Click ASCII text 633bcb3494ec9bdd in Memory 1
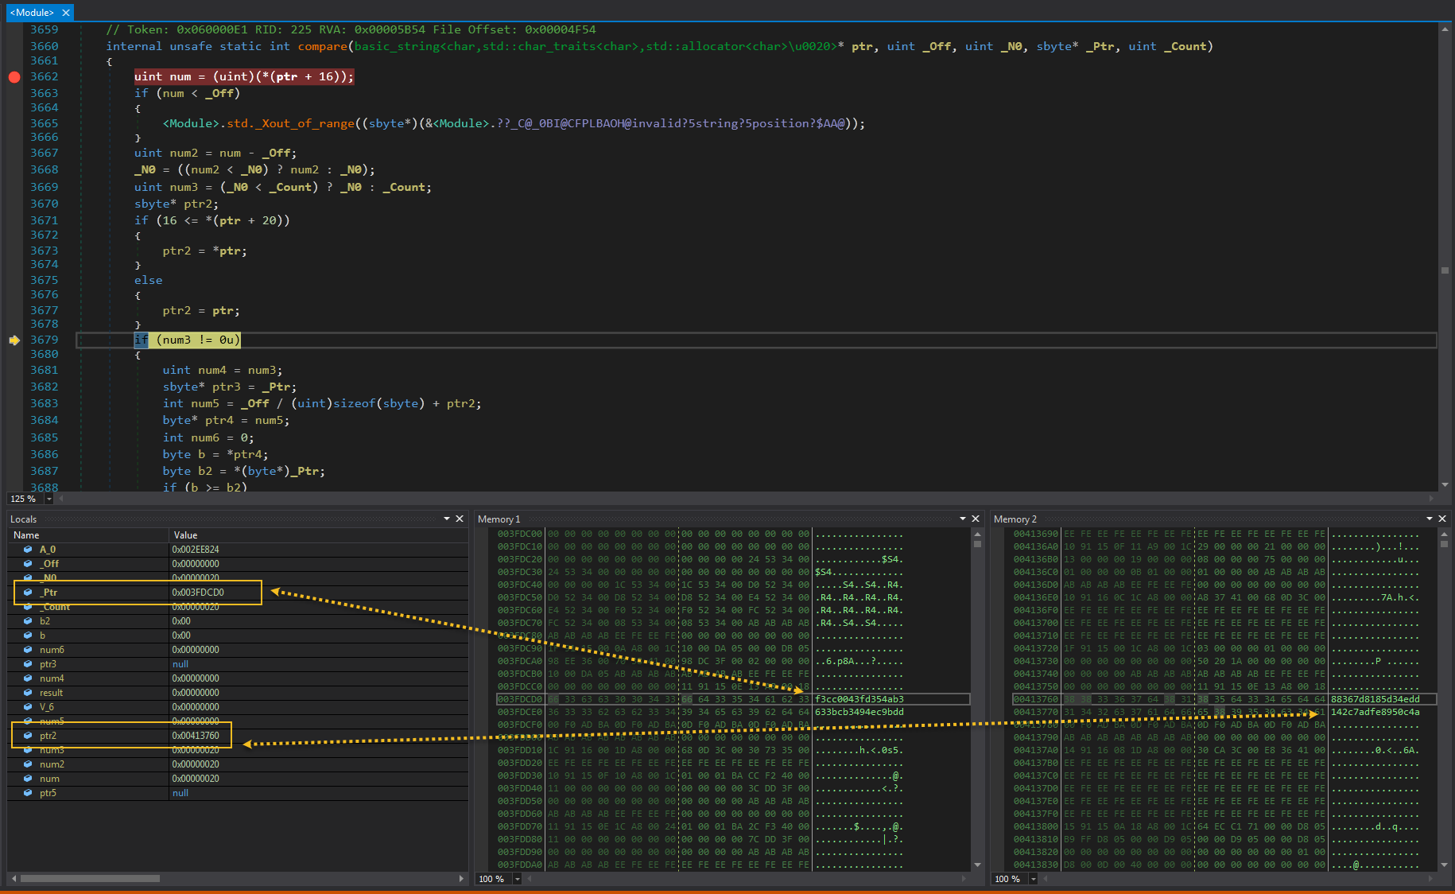Screen dimensions: 1455x894 tap(859, 712)
